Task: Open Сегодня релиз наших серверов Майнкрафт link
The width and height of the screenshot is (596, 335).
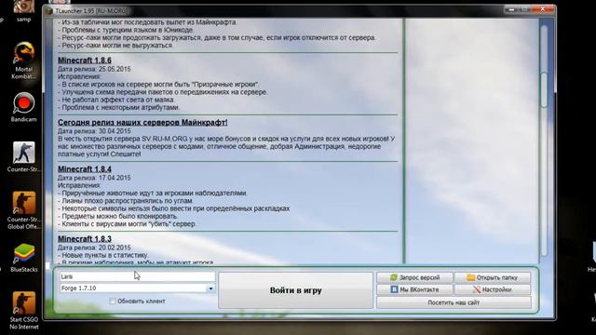Action: click(142, 122)
